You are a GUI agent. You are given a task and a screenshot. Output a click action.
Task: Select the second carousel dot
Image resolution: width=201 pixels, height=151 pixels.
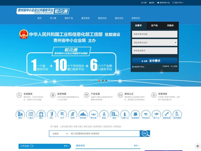[103, 81]
